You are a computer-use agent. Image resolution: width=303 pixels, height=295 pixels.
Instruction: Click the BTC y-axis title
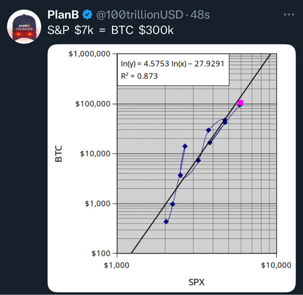coord(59,154)
